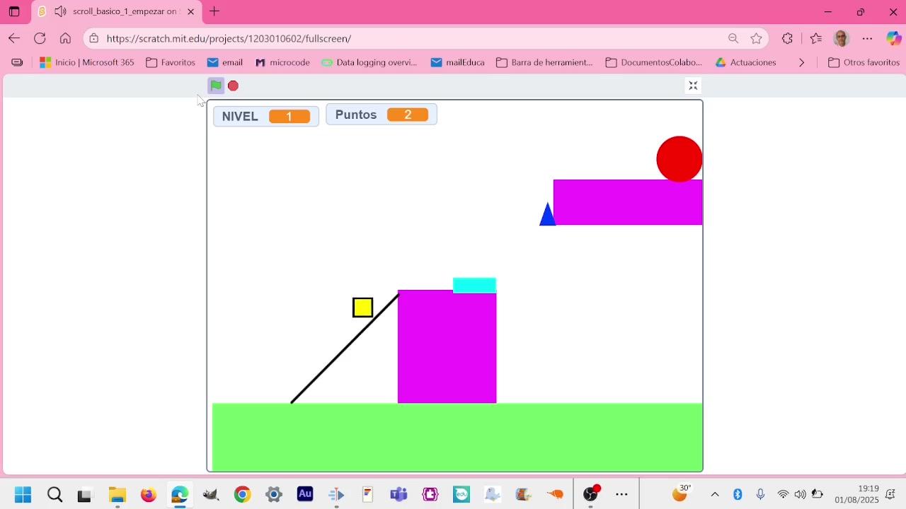Switch to Microsoft Edge on the taskbar

click(x=180, y=494)
